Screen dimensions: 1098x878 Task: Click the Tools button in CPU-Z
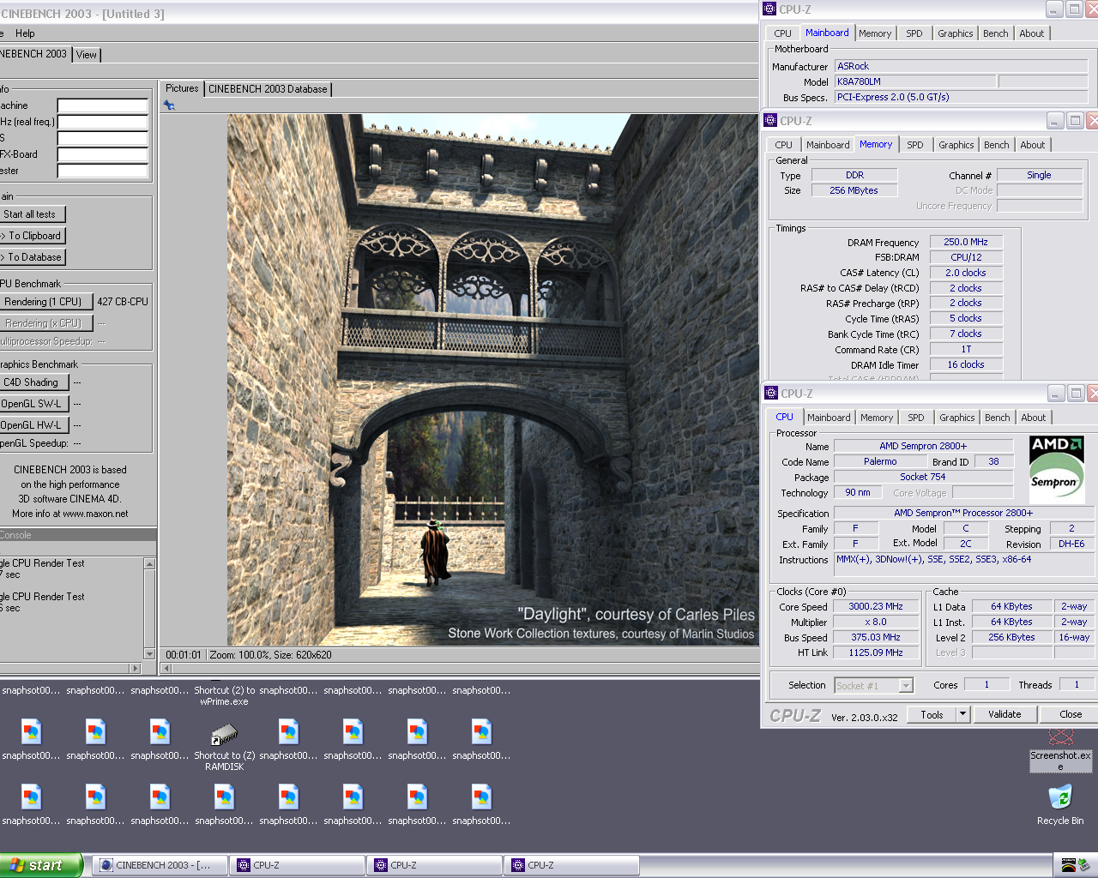932,714
